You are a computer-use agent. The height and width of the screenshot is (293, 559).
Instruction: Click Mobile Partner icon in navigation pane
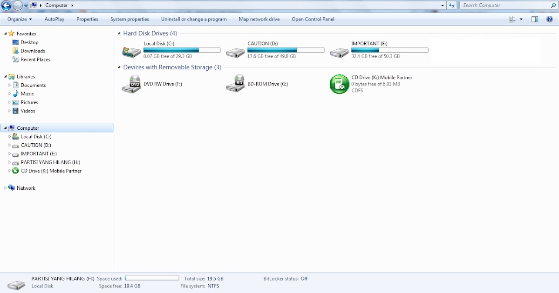(x=16, y=171)
